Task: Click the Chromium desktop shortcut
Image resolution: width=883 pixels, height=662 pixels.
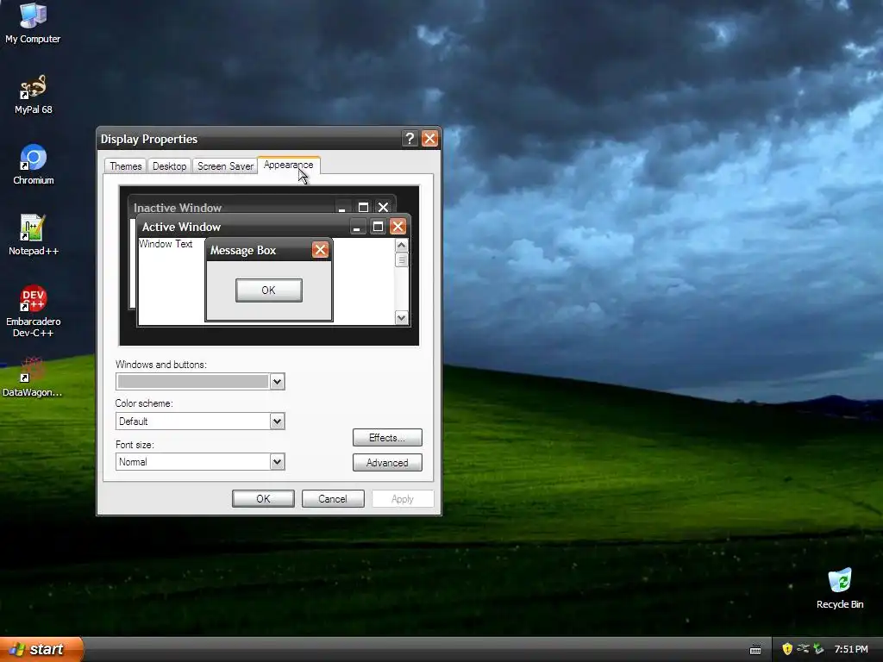Action: [x=33, y=165]
